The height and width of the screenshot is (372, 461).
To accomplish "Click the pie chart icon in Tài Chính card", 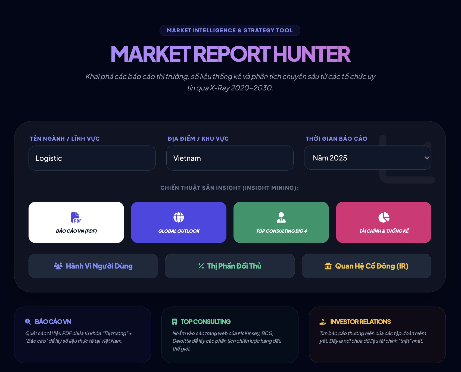I will 384,217.
